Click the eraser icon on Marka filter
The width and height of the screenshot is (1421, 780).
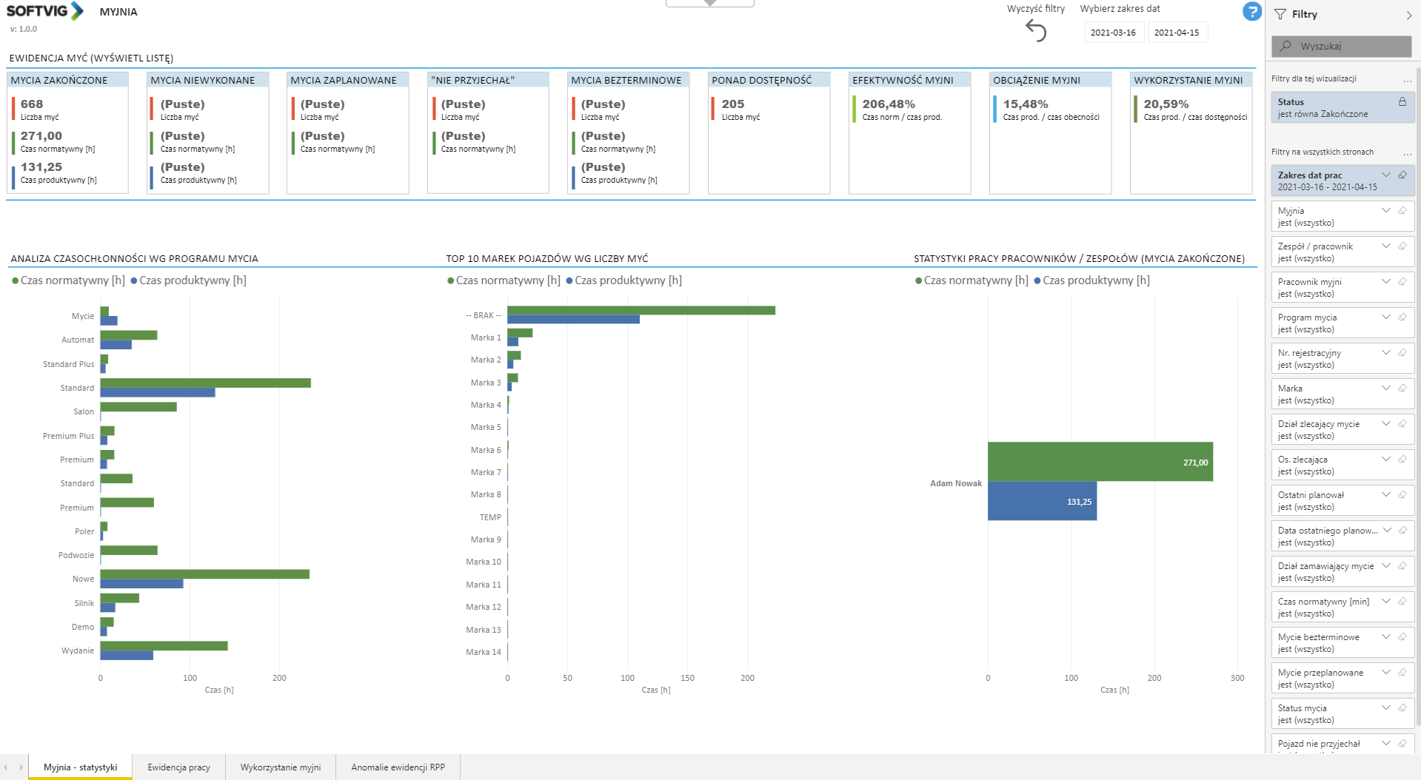tap(1402, 389)
